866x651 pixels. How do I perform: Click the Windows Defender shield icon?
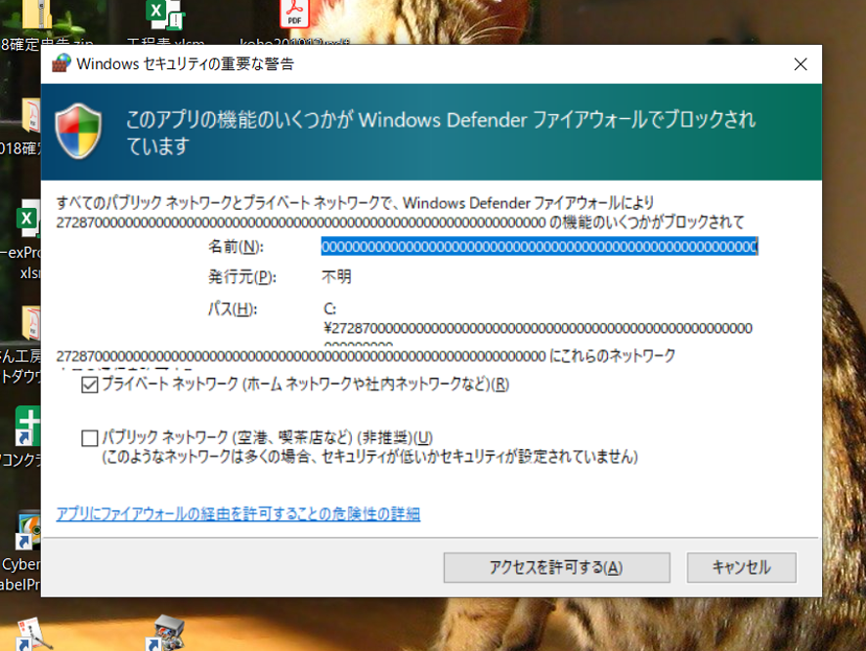[78, 132]
